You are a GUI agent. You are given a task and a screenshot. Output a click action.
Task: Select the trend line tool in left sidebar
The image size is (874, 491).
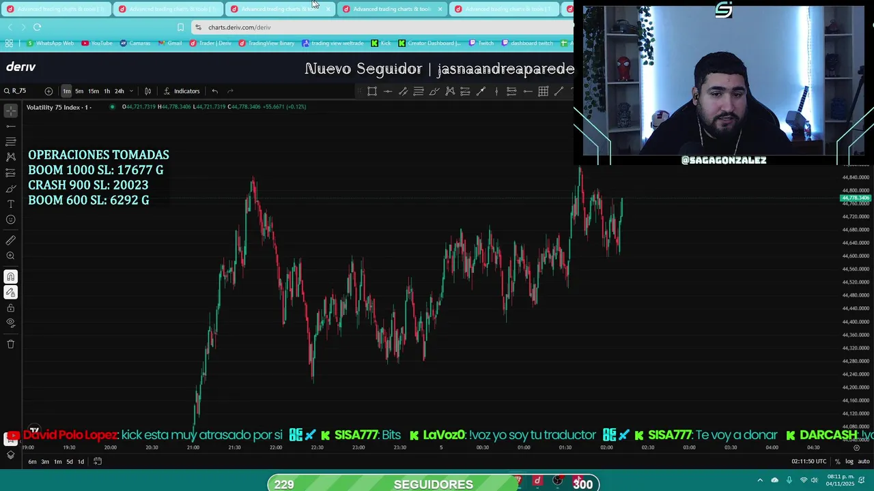10,126
